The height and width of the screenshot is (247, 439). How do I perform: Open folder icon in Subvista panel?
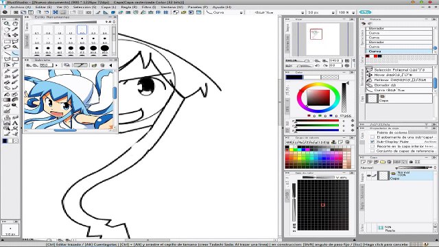tap(94, 65)
